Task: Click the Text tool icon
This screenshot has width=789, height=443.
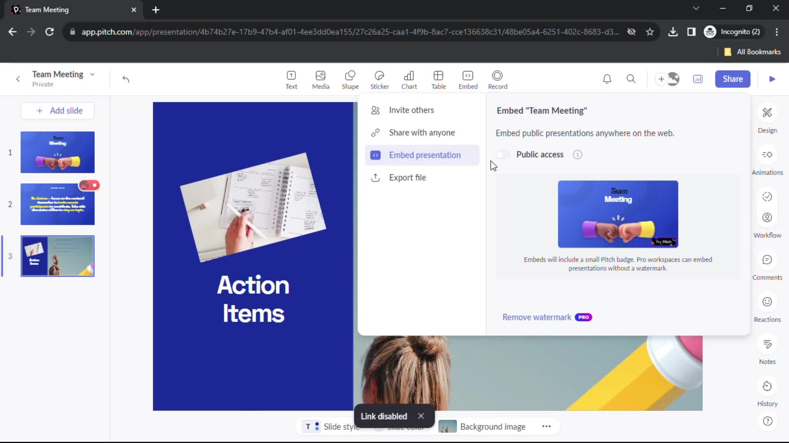Action: [x=291, y=79]
